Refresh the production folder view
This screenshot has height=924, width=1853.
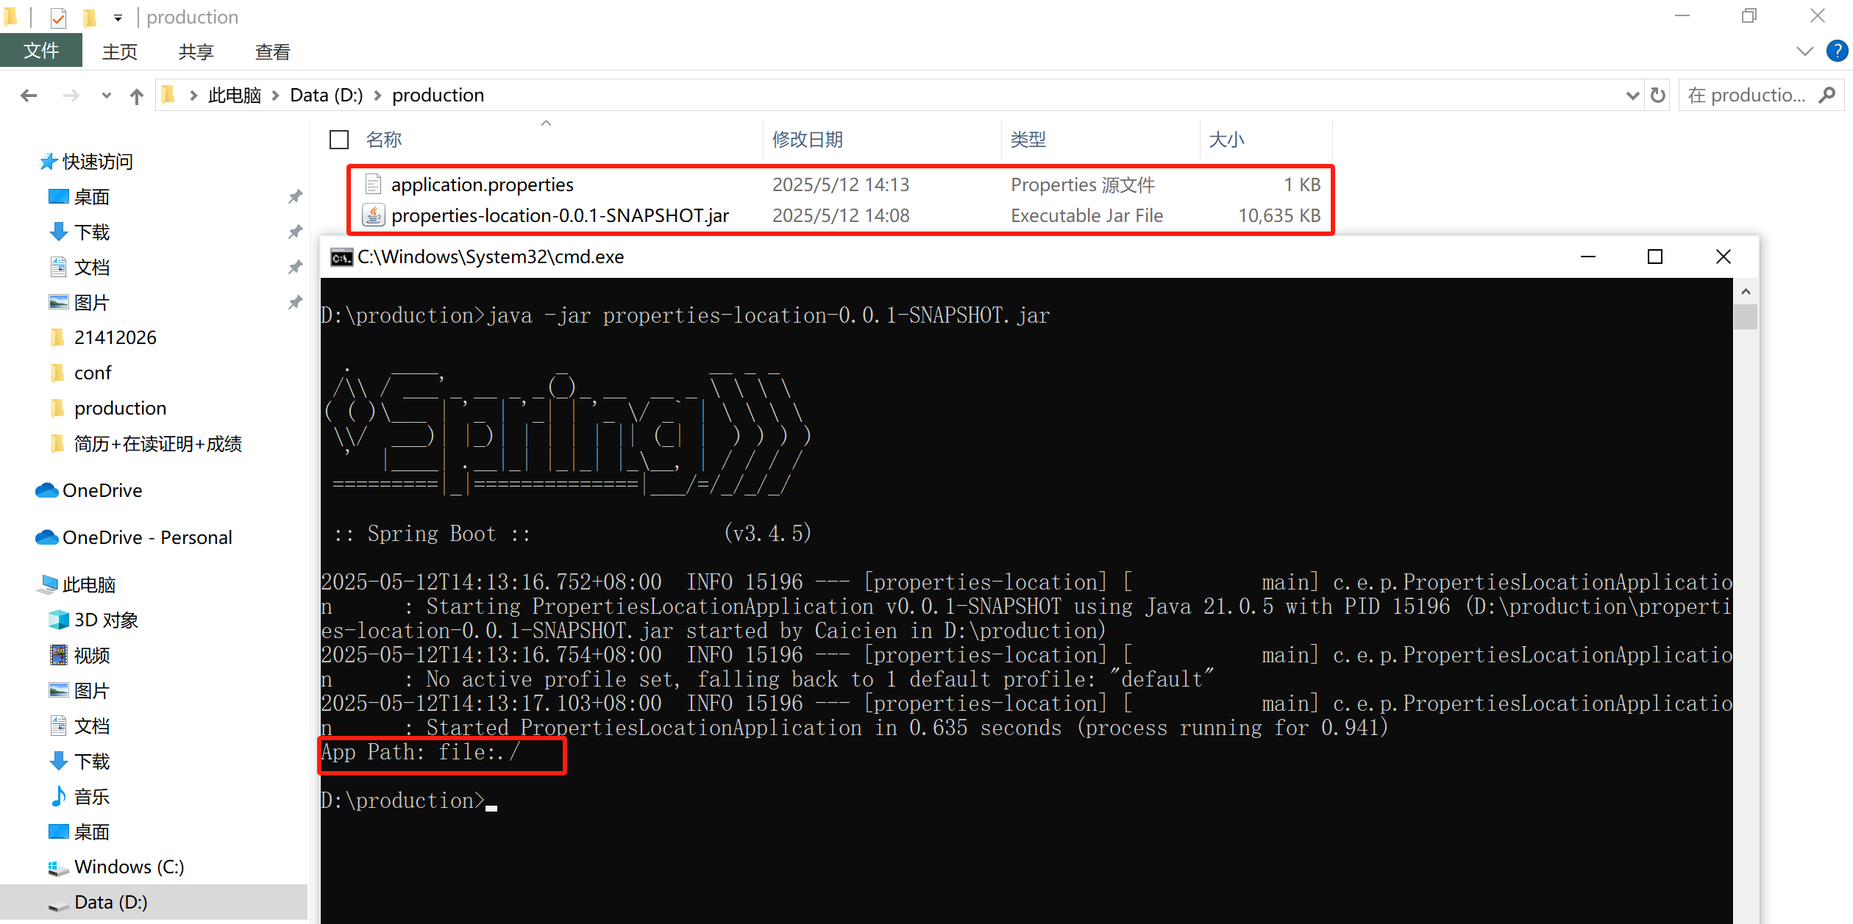pyautogui.click(x=1657, y=96)
